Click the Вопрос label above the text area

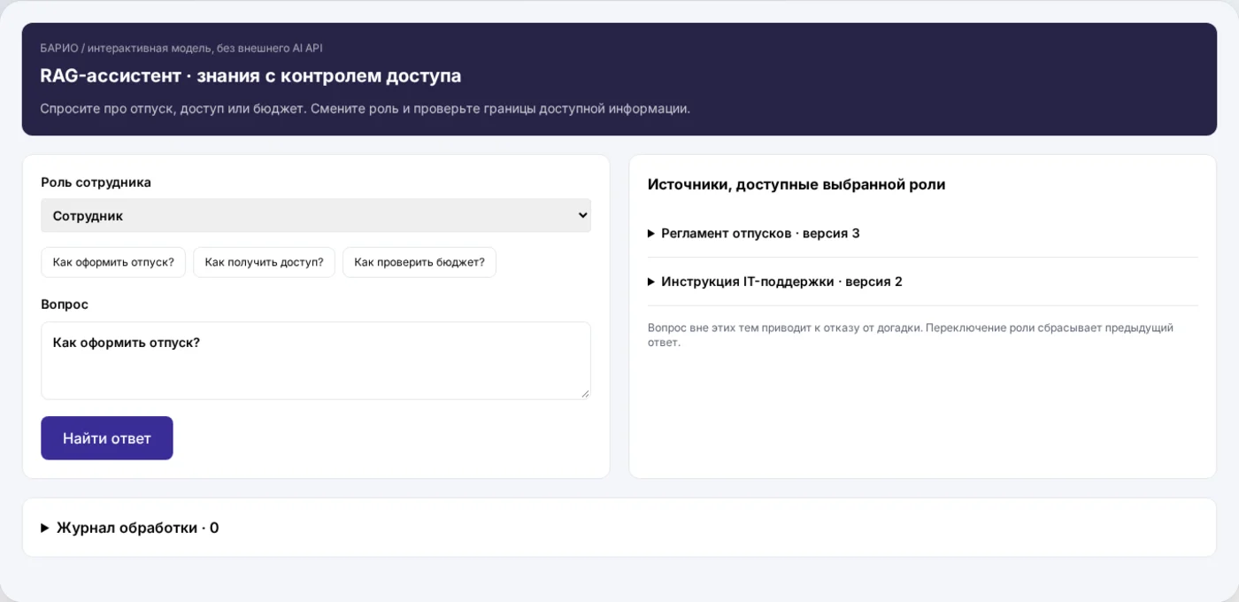(x=65, y=304)
